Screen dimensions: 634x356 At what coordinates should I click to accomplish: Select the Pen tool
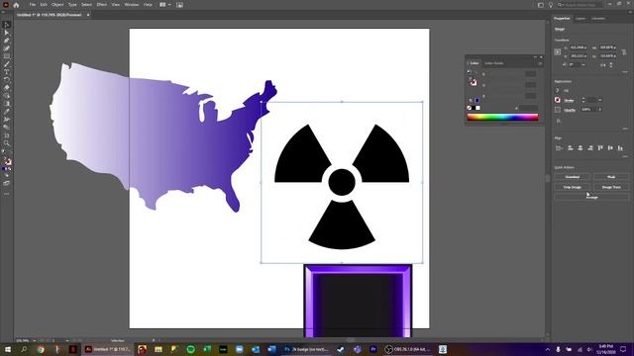[6, 41]
